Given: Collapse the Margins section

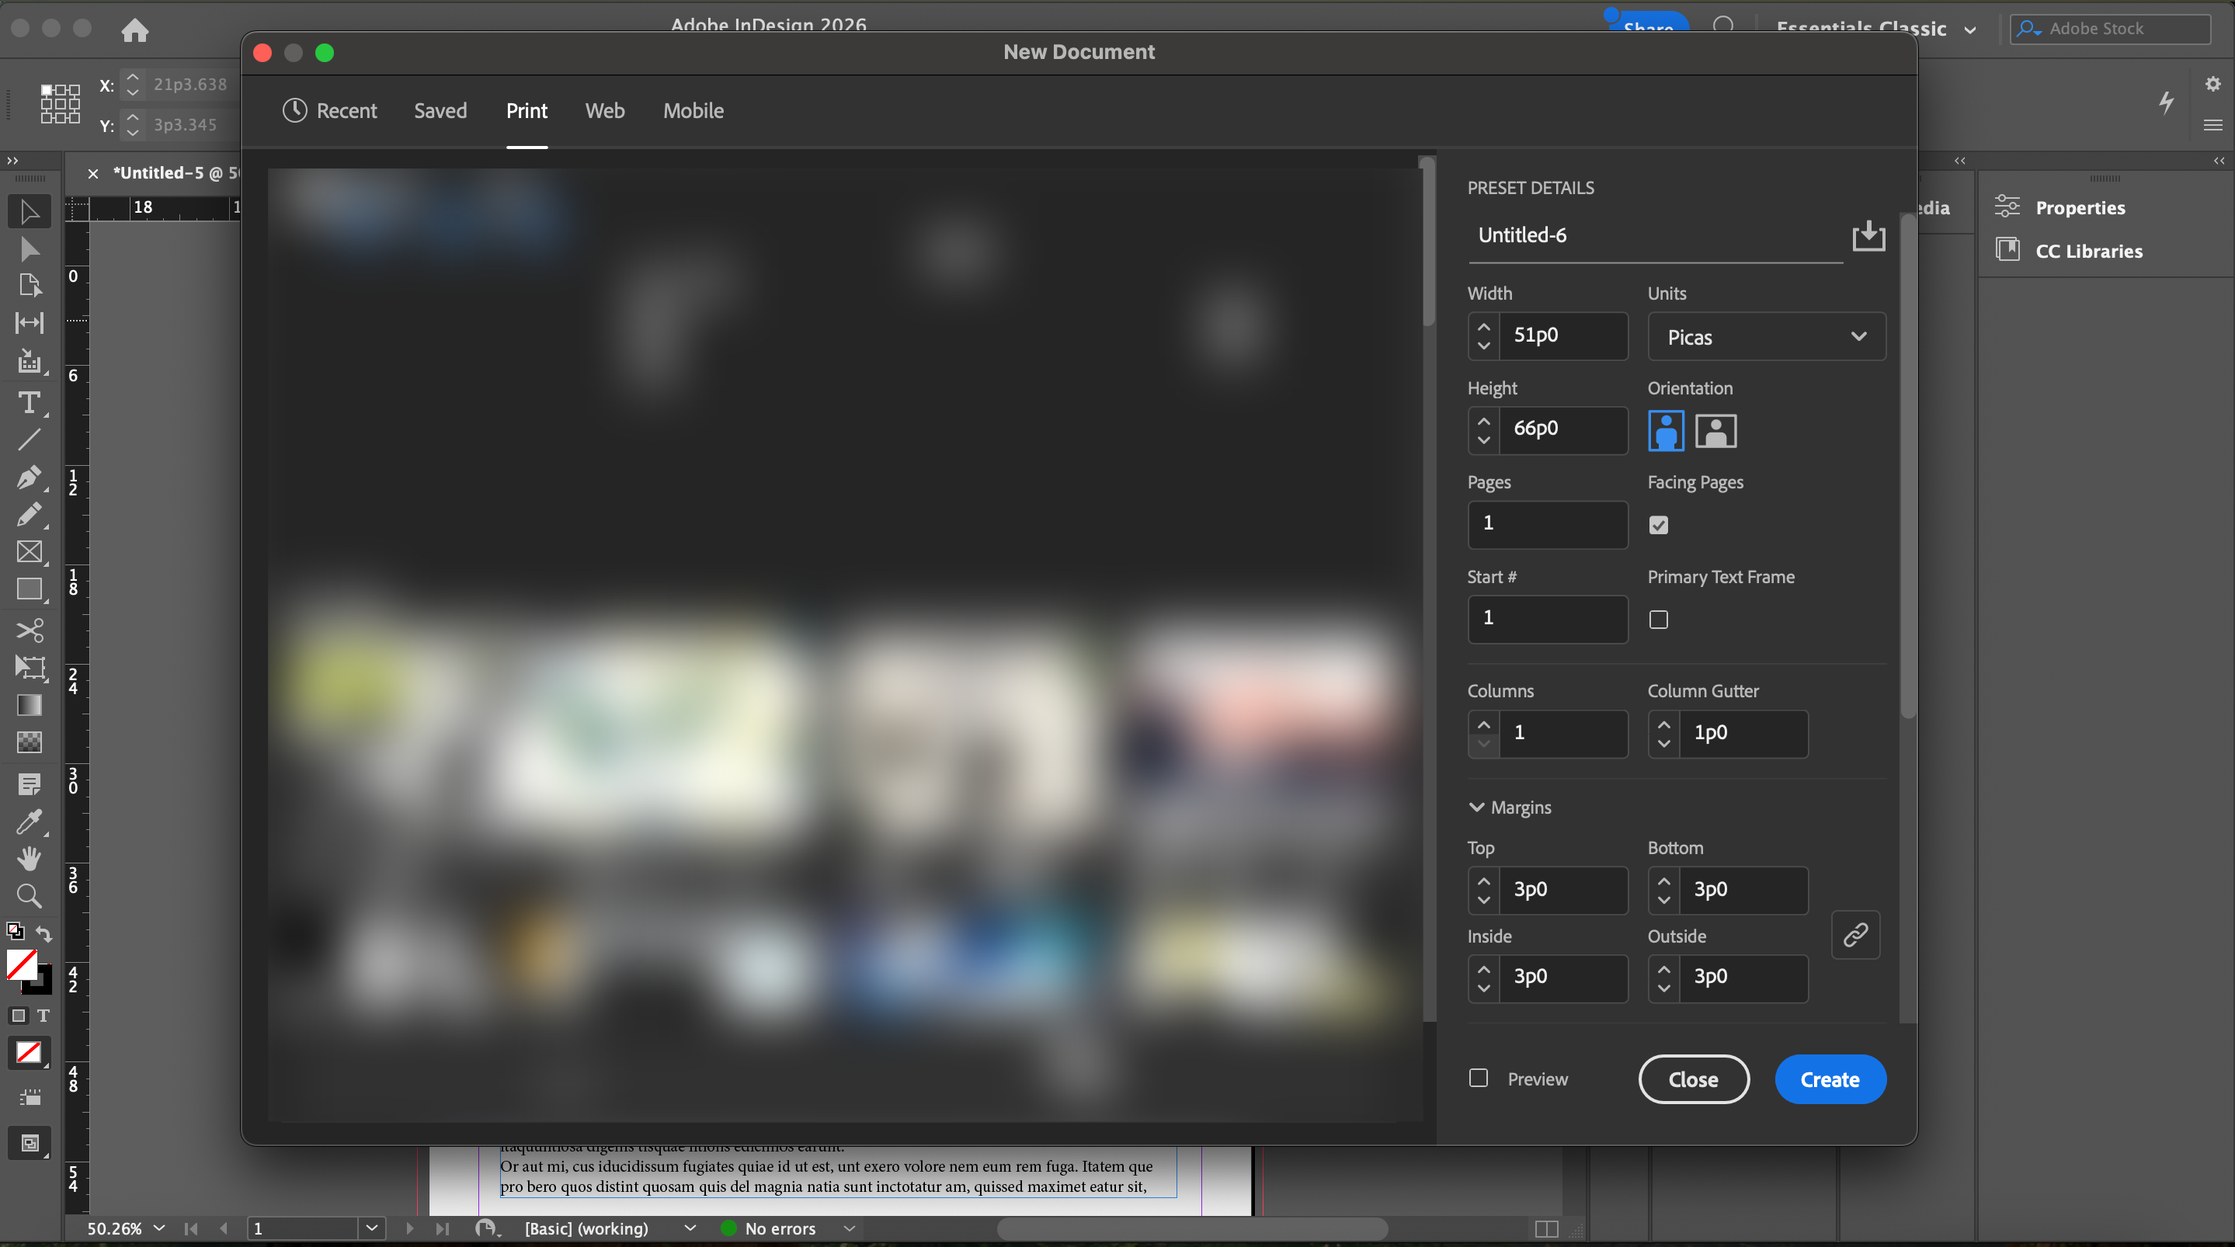Looking at the screenshot, I should [1476, 807].
